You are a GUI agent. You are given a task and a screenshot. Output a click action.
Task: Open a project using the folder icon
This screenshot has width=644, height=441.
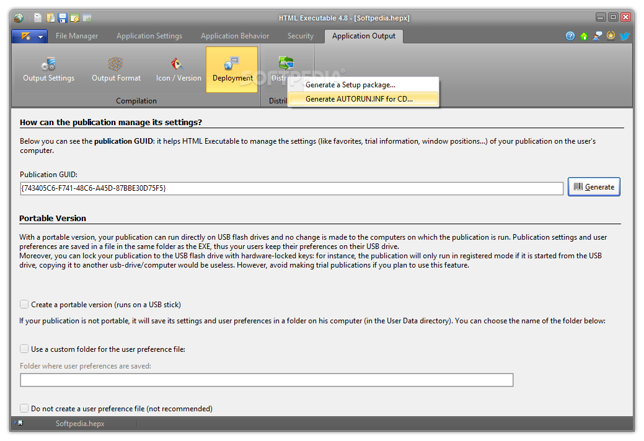(x=51, y=17)
